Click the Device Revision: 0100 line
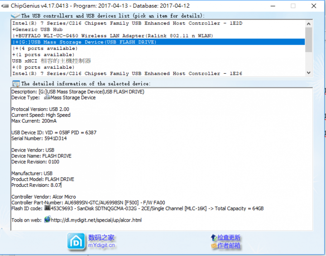 [35, 162]
